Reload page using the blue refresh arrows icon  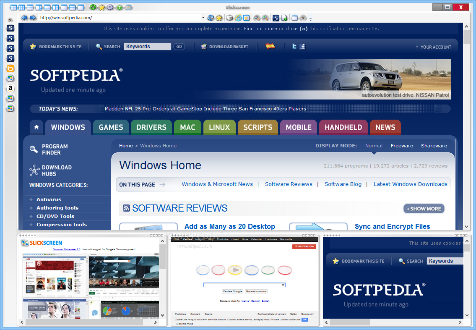[211, 18]
